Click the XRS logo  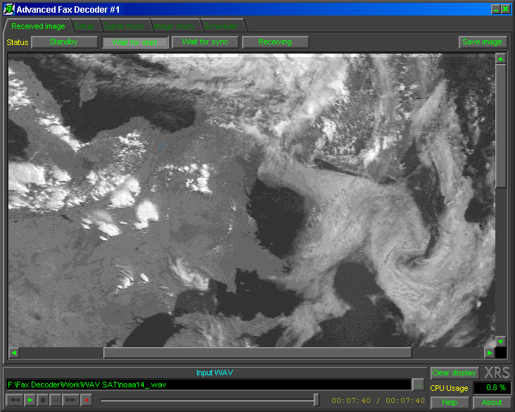[x=497, y=373]
